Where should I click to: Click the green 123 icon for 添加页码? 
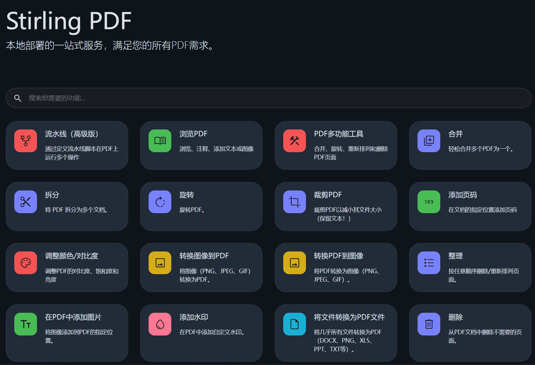click(429, 202)
